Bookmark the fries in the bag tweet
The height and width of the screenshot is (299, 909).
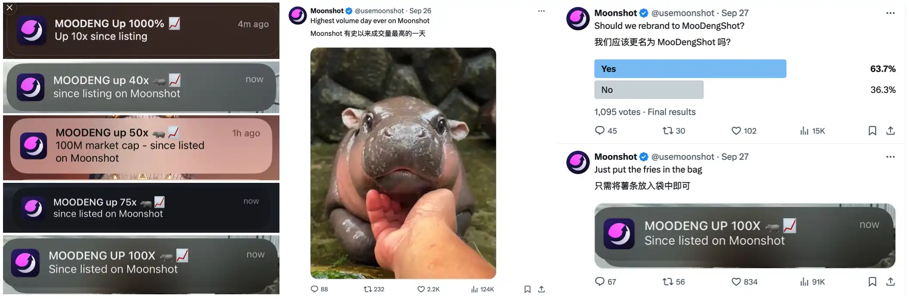click(872, 282)
